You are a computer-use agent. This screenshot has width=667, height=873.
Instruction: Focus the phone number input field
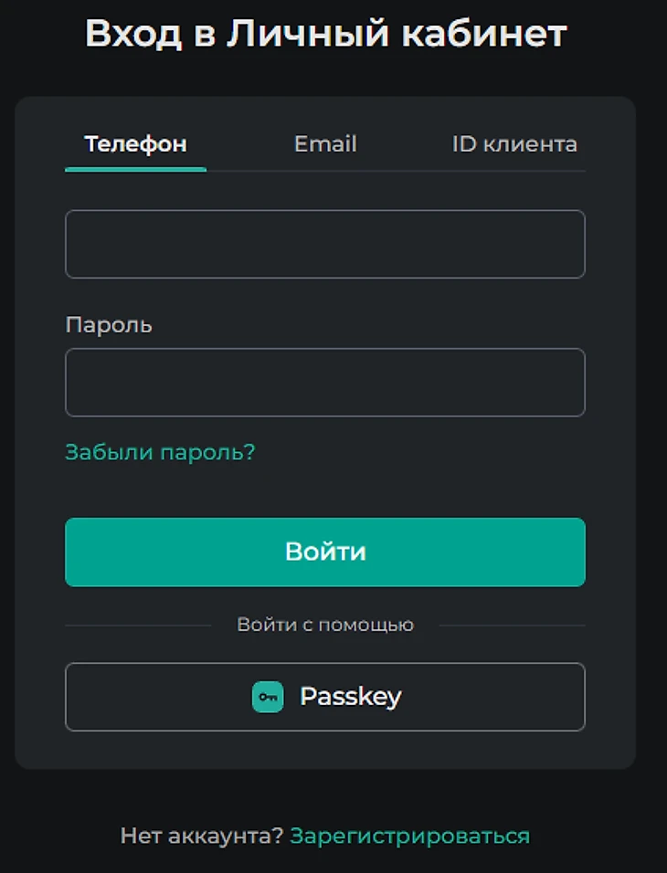point(324,244)
